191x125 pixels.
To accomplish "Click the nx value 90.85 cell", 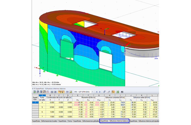I will (131, 102).
